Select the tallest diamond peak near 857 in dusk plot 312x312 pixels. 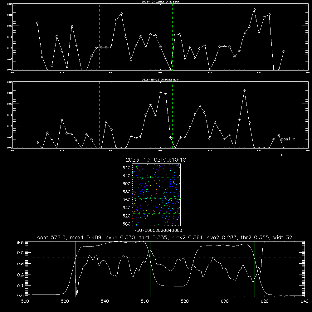pos(244,91)
